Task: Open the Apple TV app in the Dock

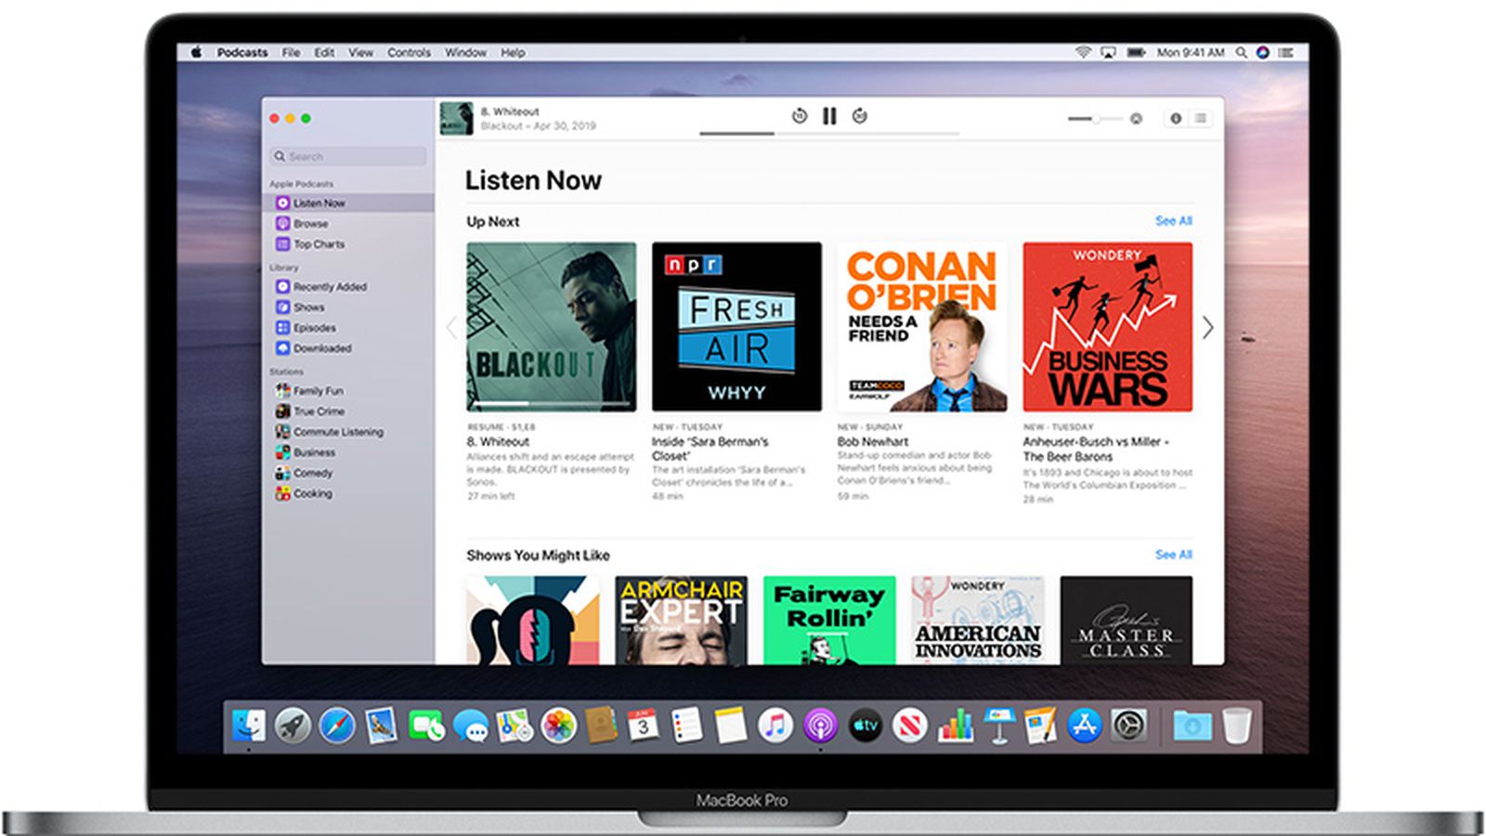Action: tap(865, 725)
